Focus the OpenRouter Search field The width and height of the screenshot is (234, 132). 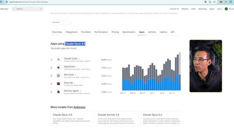point(28,9)
